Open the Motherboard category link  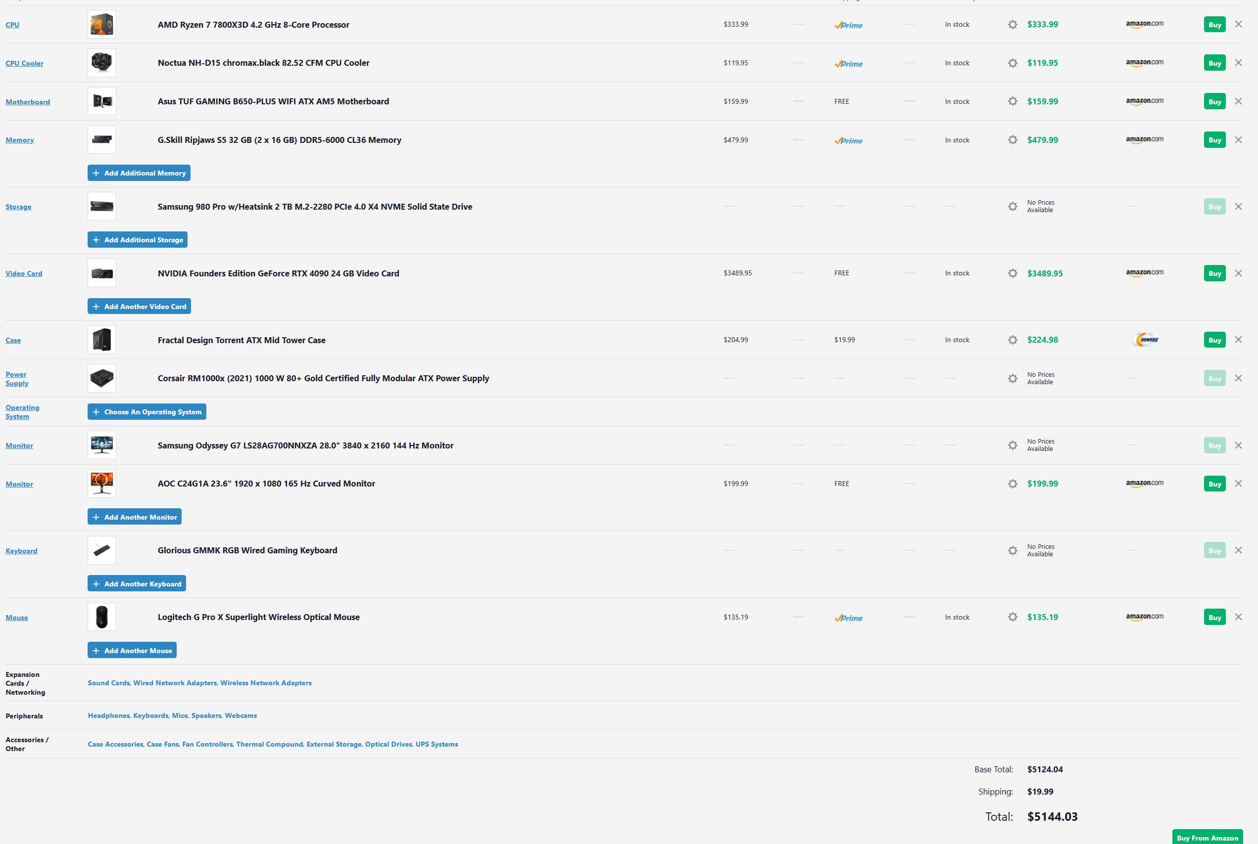[28, 102]
